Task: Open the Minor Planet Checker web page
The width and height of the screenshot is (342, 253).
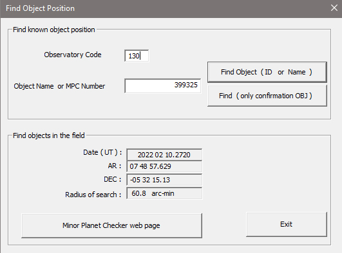Action: tap(111, 225)
